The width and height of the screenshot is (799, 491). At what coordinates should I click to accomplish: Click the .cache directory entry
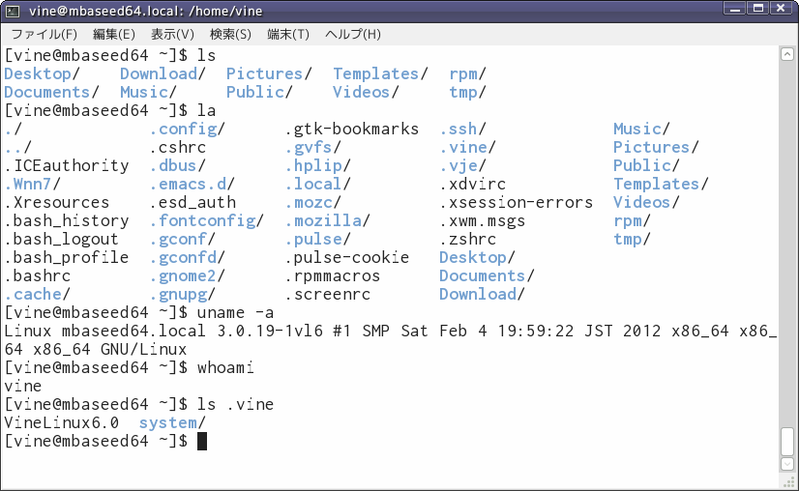pyautogui.click(x=37, y=295)
